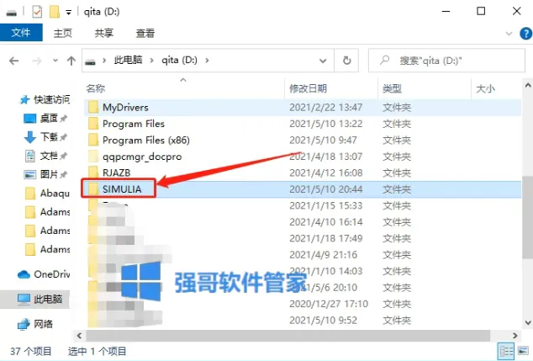Open 快速访问 in the navigation pane
Viewport: 533px width, 361px height.
[51, 99]
